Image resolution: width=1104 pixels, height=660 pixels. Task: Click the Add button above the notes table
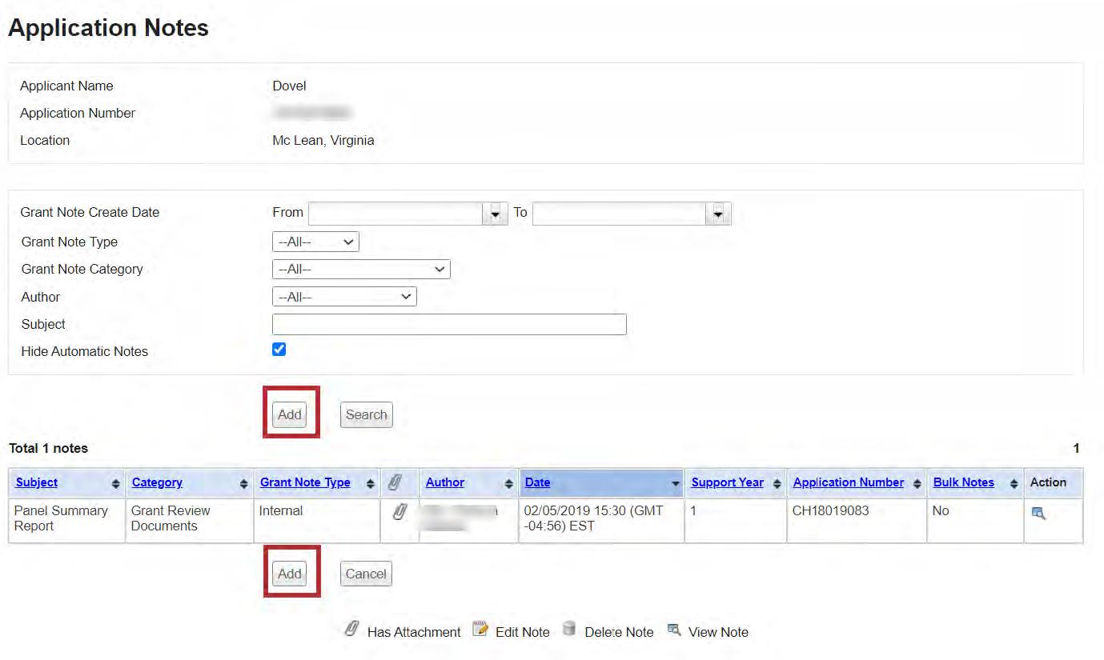[290, 414]
